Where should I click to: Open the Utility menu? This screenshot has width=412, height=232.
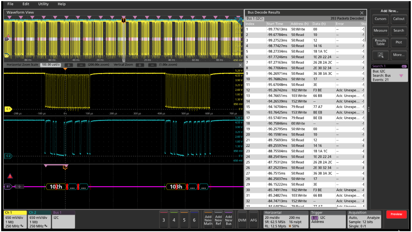pyautogui.click(x=43, y=4)
